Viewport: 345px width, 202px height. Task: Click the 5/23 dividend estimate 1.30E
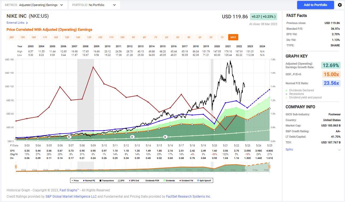(x=248, y=158)
